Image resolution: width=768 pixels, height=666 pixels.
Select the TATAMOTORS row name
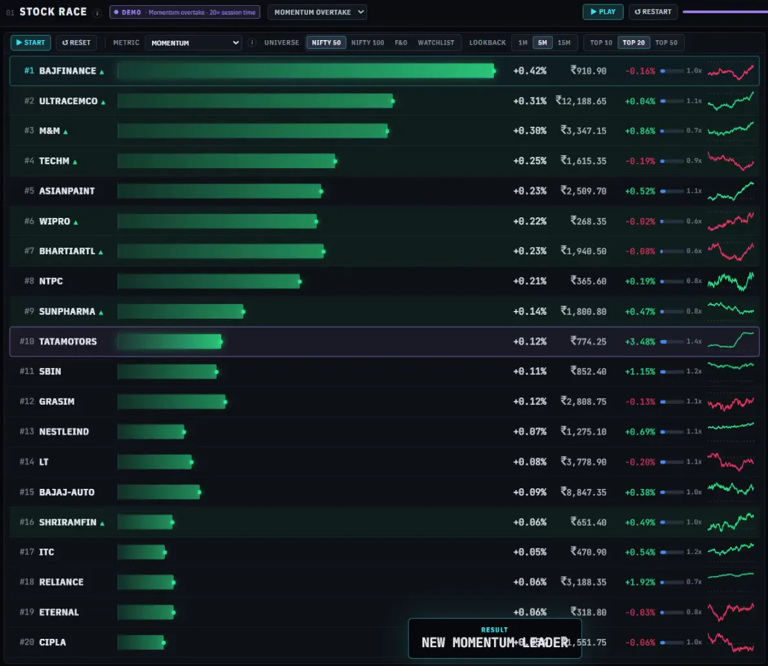pyautogui.click(x=68, y=341)
